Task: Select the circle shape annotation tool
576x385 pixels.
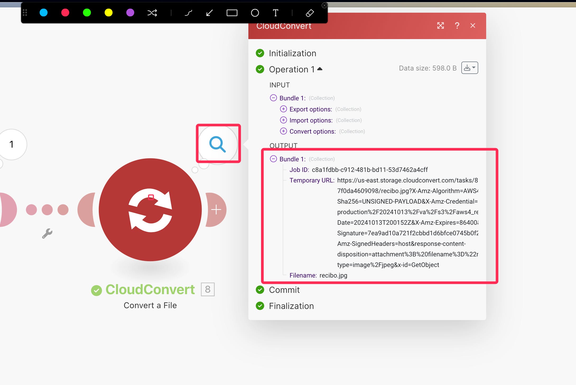Action: point(255,13)
